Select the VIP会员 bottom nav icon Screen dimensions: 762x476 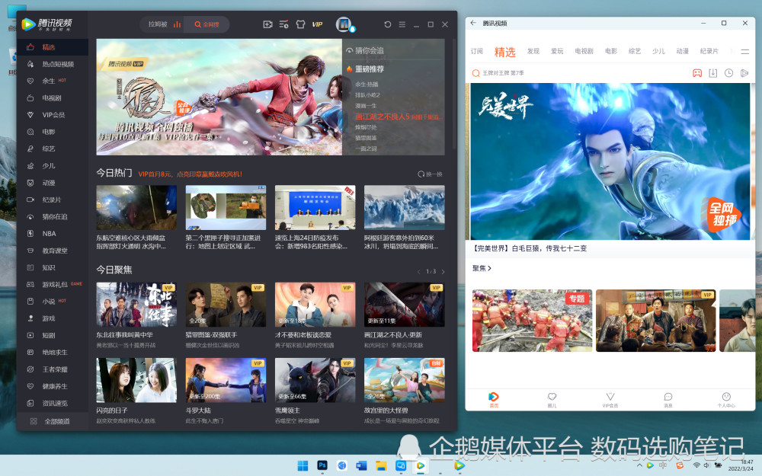click(x=610, y=400)
